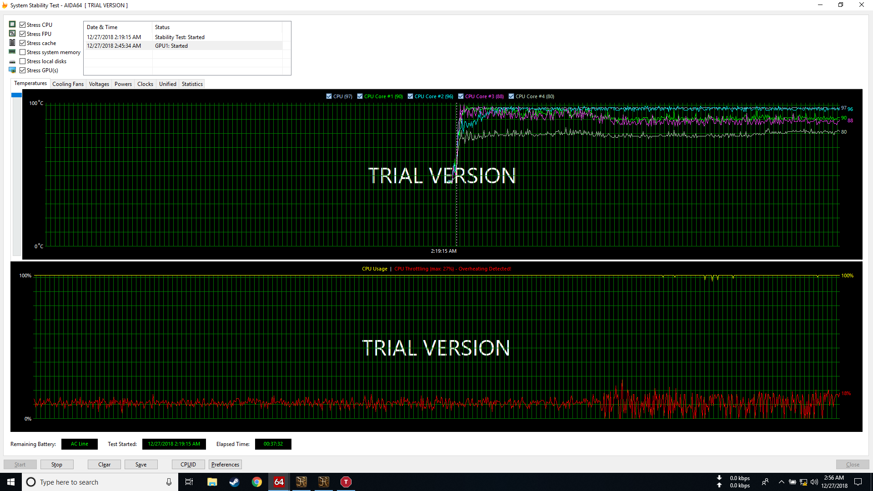This screenshot has height=491, width=873.
Task: Launch Google Chrome from the taskbar
Action: click(x=256, y=482)
